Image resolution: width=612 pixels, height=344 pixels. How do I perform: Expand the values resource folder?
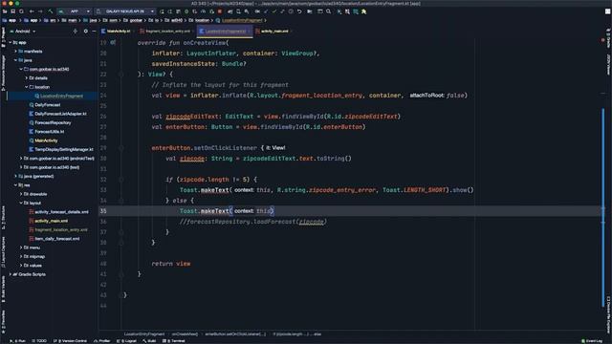21,266
